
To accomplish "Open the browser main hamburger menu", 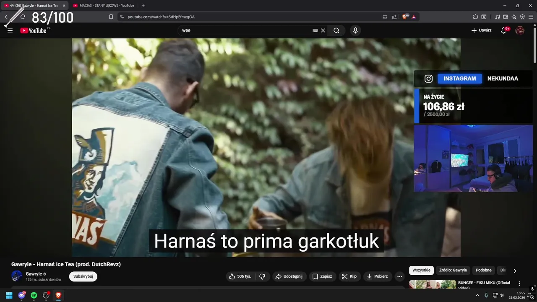I will point(531,17).
